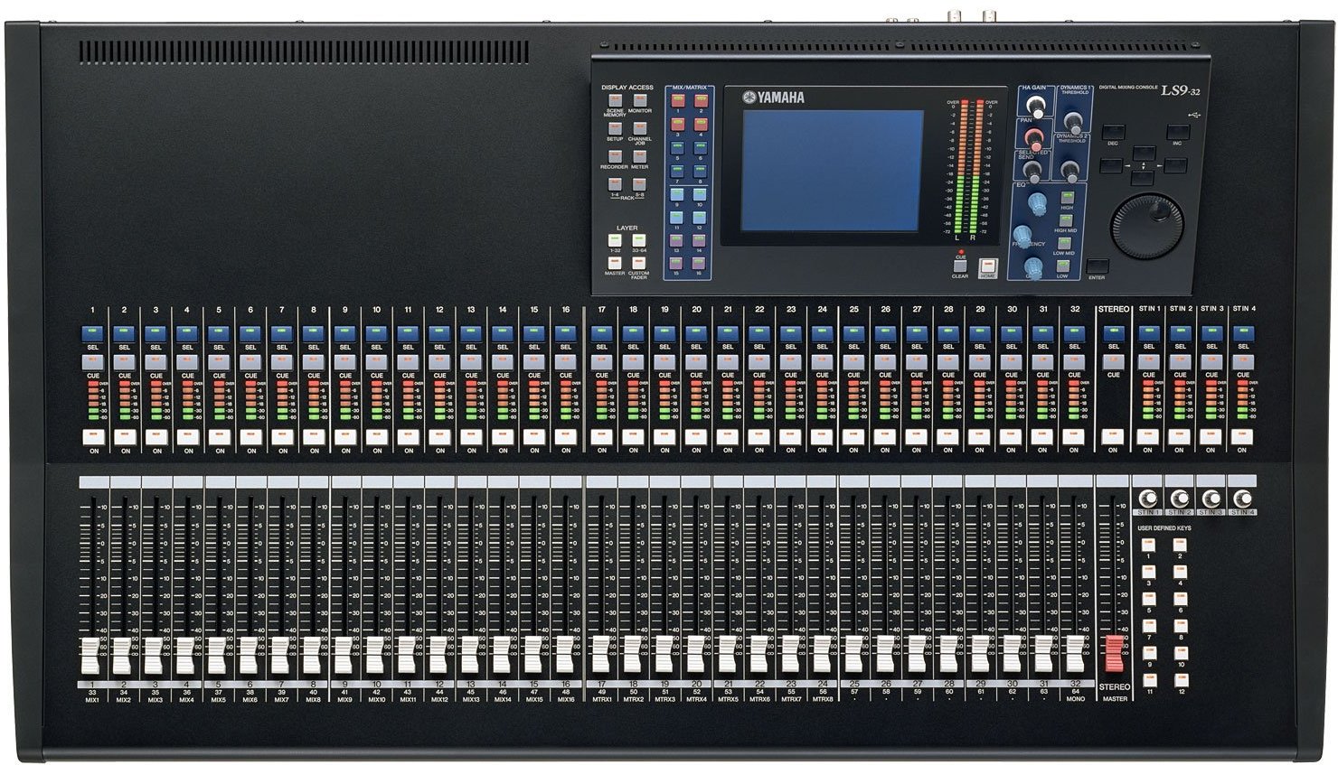Open the SETUP screen
Viewport: 1338px width, 765px height.
coord(615,128)
